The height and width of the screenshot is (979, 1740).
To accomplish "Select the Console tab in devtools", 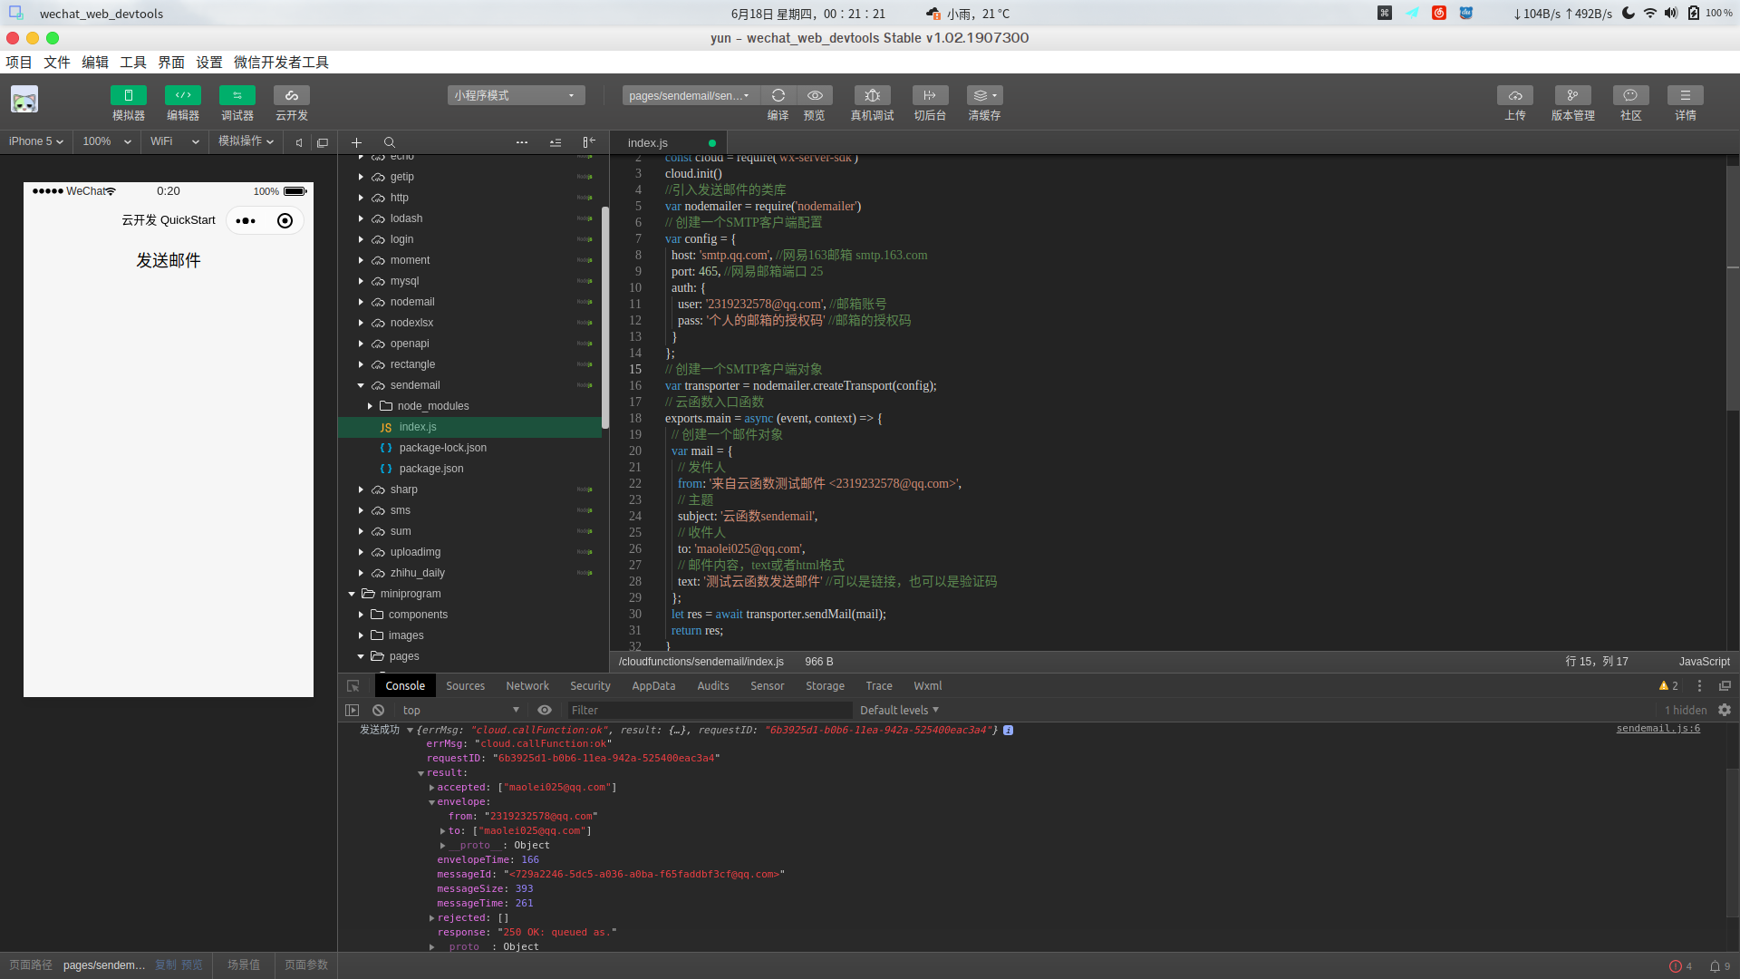I will coord(405,685).
